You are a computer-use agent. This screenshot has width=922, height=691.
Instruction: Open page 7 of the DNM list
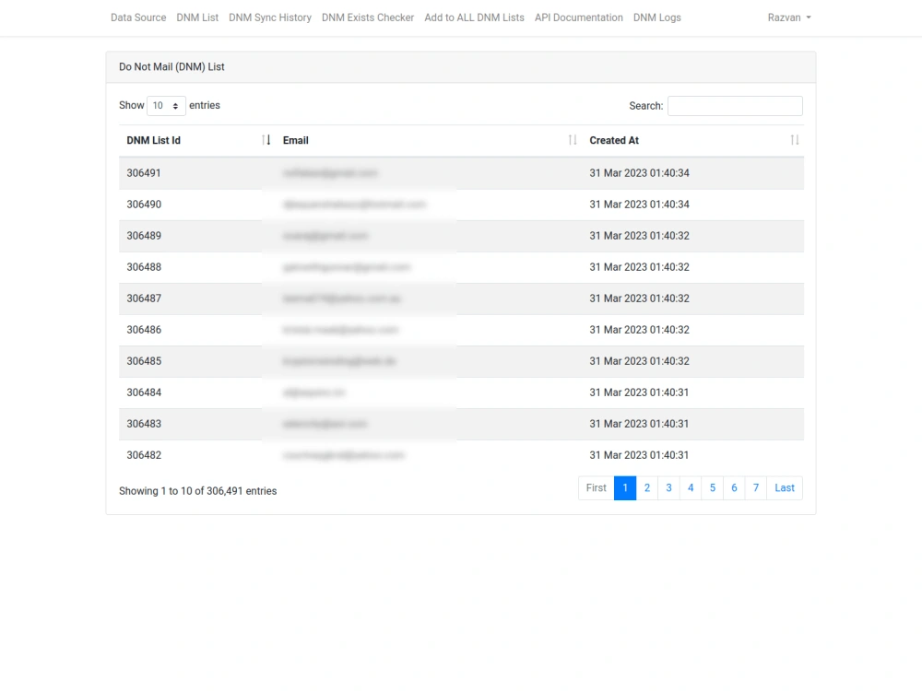(755, 487)
